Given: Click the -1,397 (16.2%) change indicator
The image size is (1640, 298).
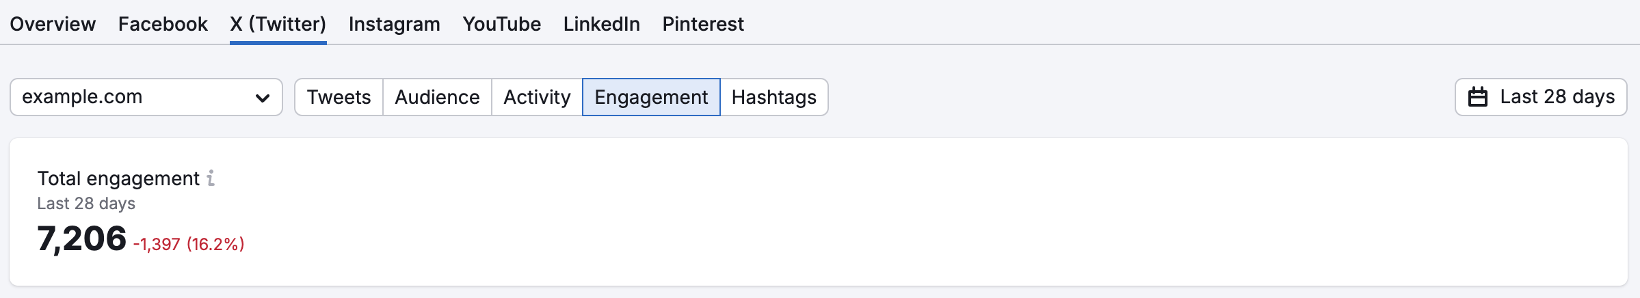Looking at the screenshot, I should [x=189, y=244].
